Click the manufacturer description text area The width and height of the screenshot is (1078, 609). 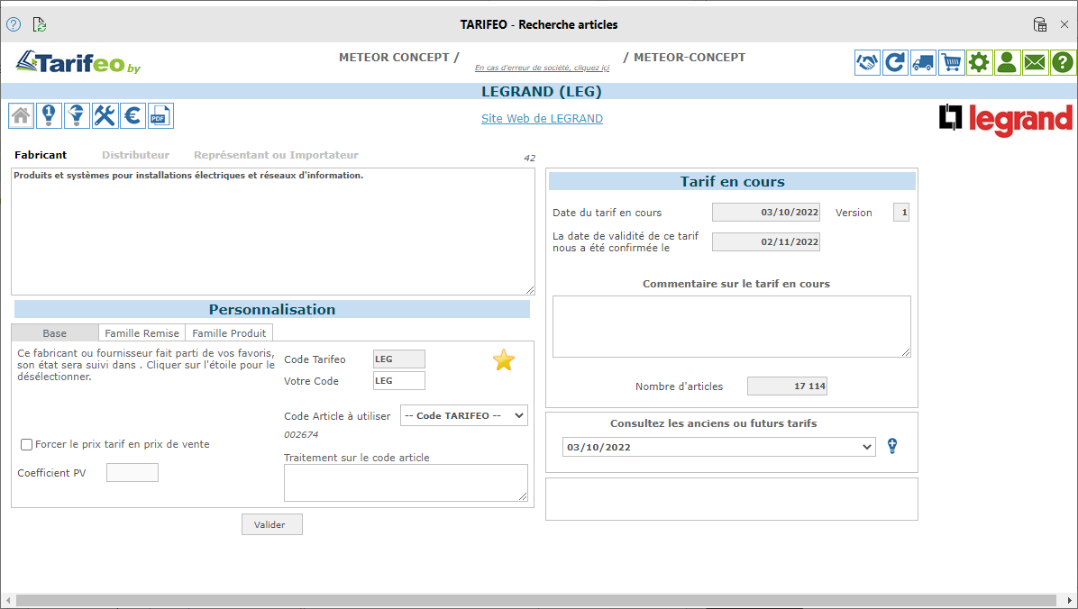(273, 232)
